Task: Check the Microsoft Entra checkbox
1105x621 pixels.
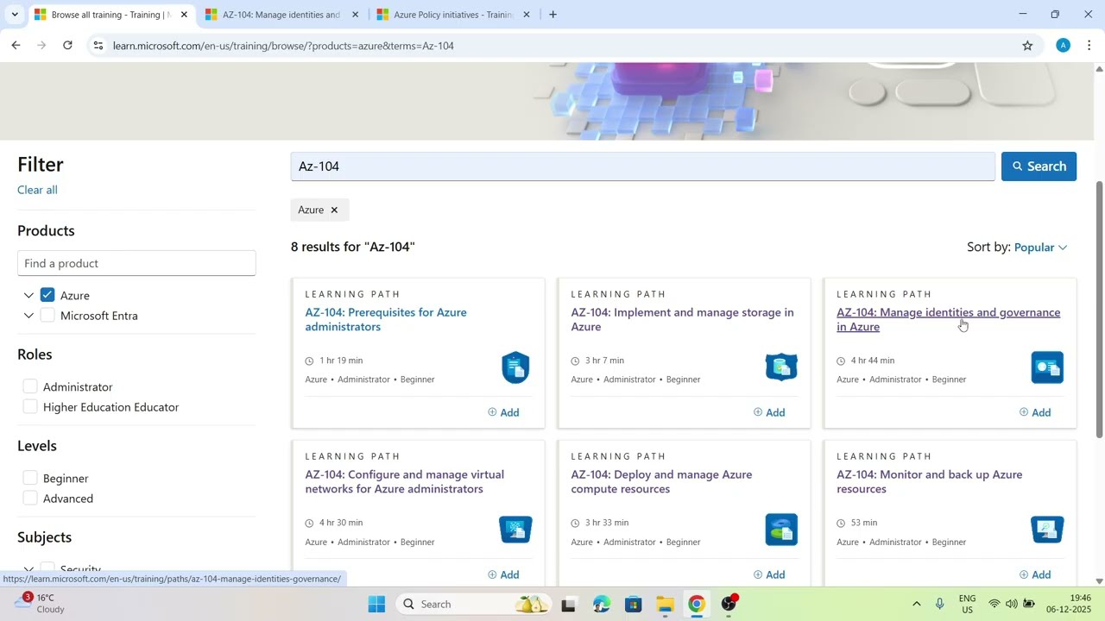Action: pyautogui.click(x=47, y=316)
